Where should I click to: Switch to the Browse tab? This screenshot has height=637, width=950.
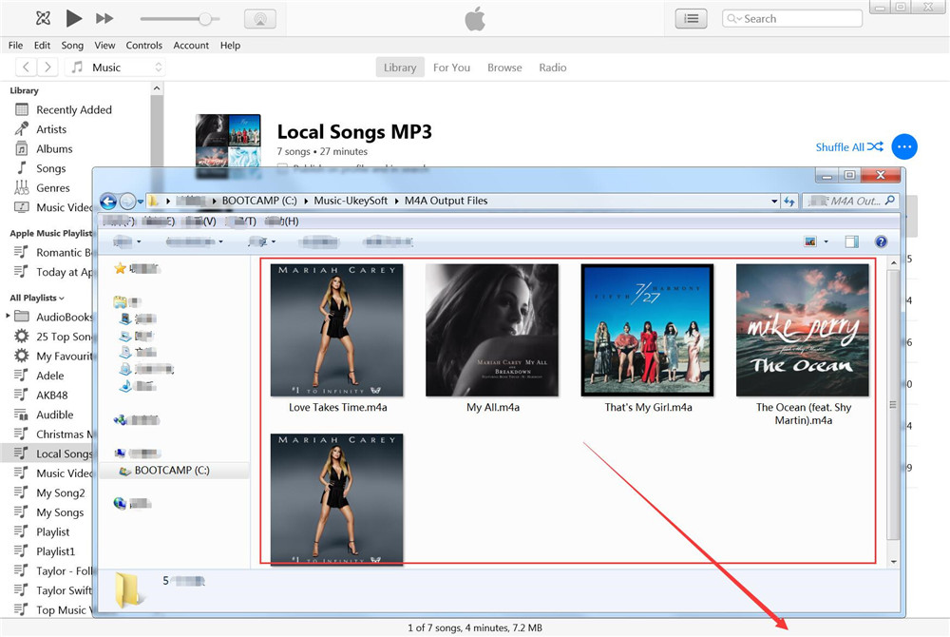(x=504, y=68)
